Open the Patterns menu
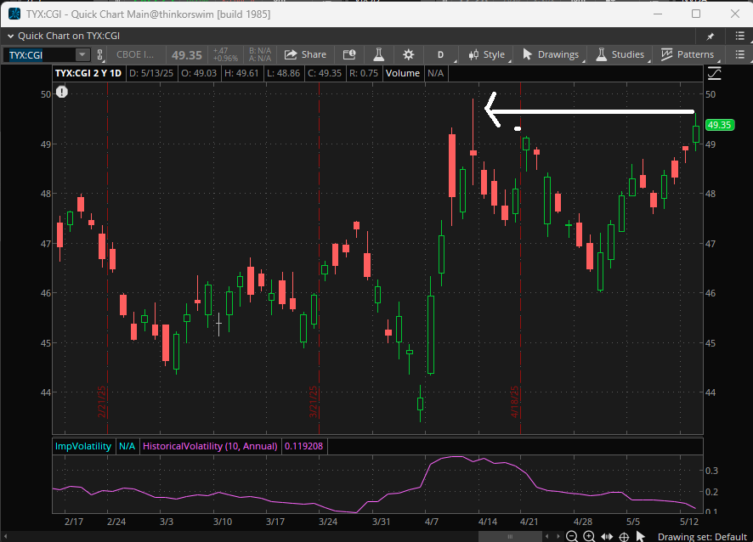Screen dimensions: 753x542 [x=688, y=54]
